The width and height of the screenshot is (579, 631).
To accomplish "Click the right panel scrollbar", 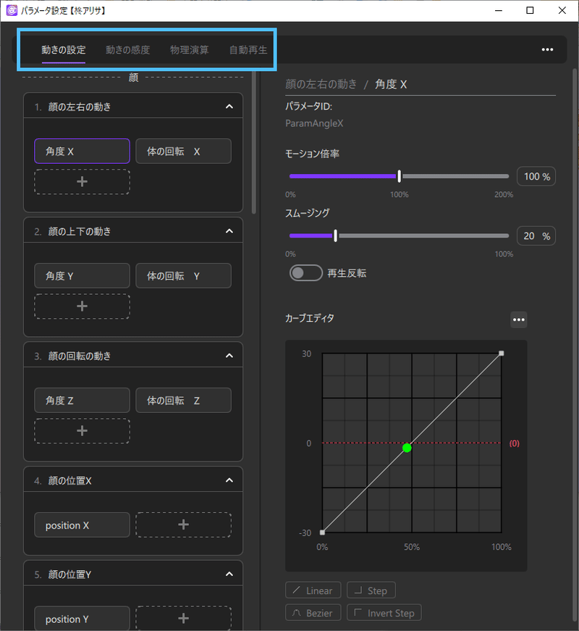I will 575,346.
